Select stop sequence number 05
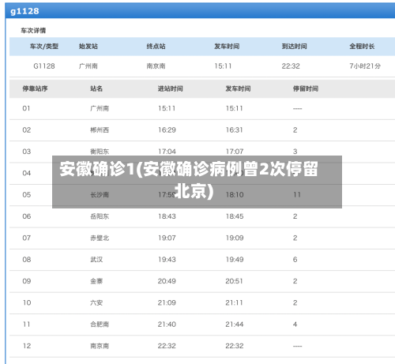 (27, 194)
